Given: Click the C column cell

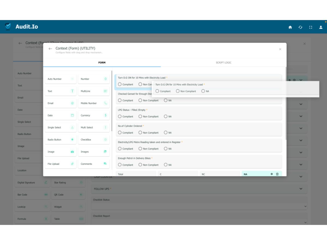Looking at the screenshot, I should [178, 174].
